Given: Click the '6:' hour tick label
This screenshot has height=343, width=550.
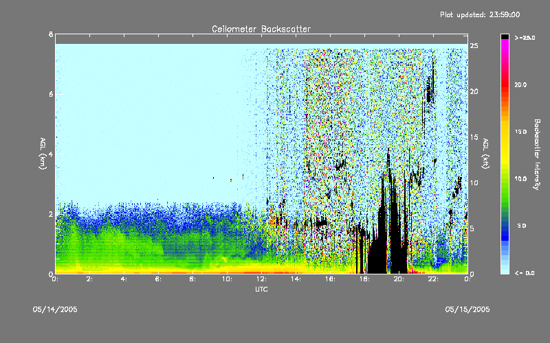Looking at the screenshot, I should (159, 279).
